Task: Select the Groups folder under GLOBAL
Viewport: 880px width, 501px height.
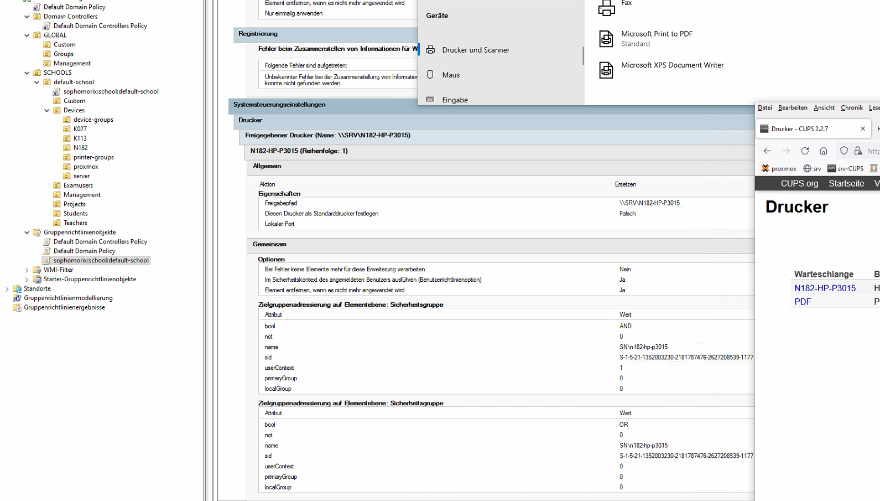Action: 63,54
